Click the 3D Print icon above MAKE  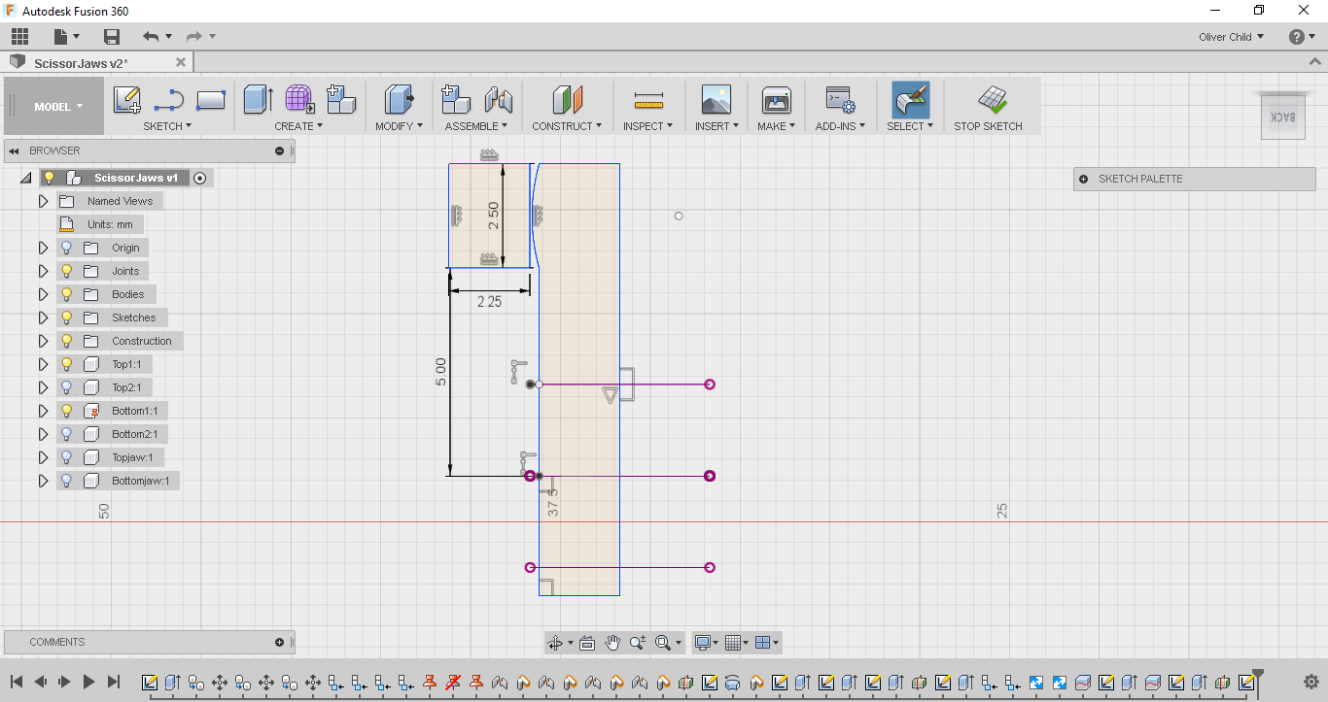[x=776, y=99]
